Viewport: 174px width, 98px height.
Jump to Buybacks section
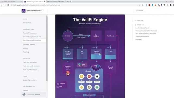pyautogui.click(x=138, y=39)
